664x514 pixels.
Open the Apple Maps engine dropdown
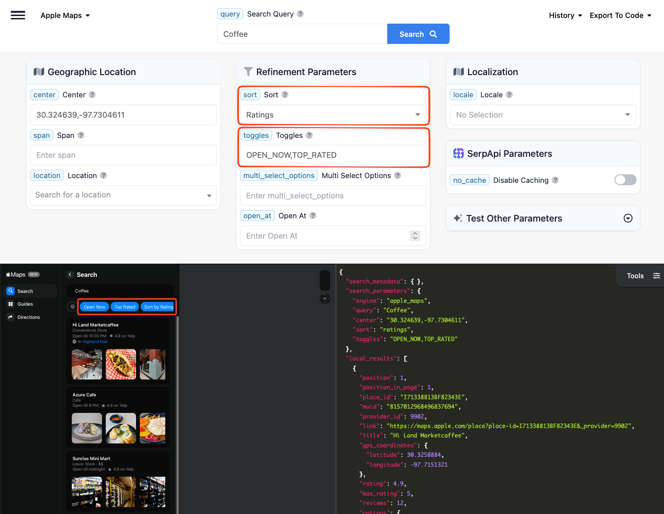65,15
